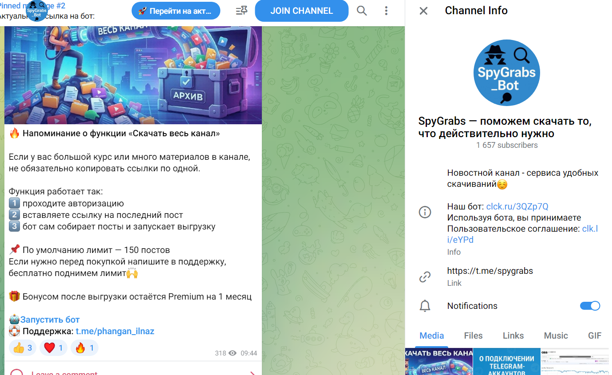The width and height of the screenshot is (612, 375).
Task: Click the SpyGrabs_Bot channel avatar in Channel Info
Action: [507, 72]
